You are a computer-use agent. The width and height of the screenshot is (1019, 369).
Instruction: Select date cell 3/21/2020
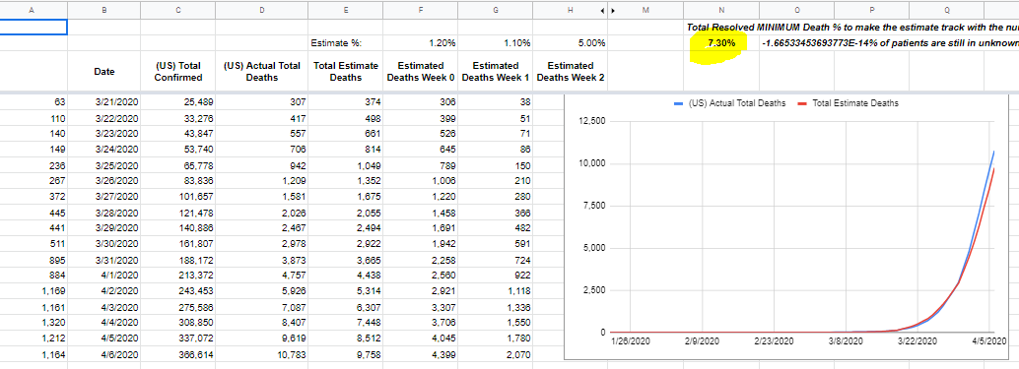coord(104,102)
